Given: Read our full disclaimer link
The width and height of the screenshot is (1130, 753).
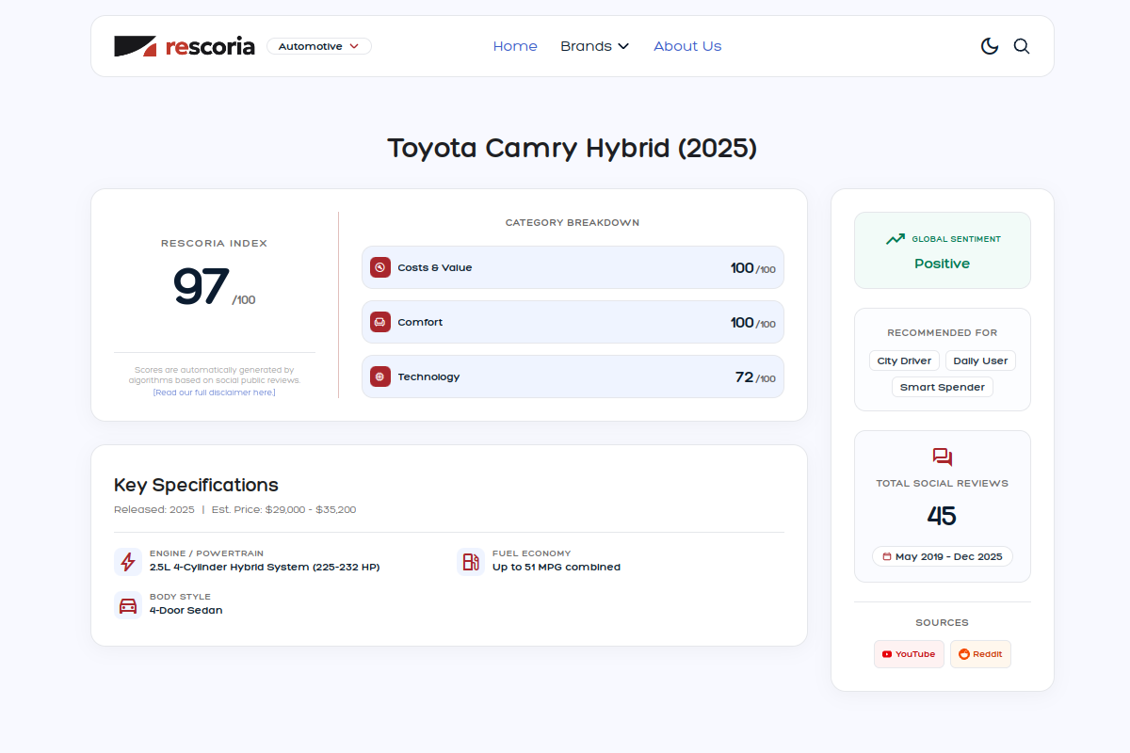Looking at the screenshot, I should point(215,393).
